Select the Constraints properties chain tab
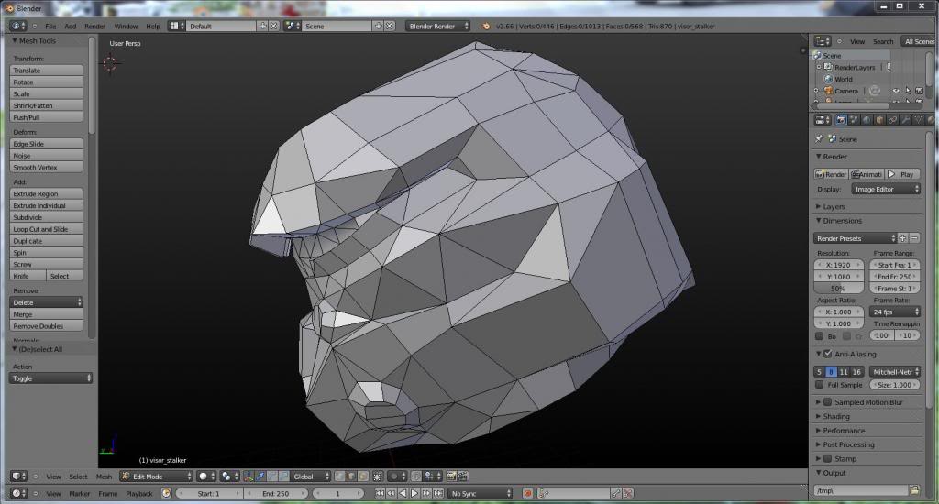This screenshot has height=504, width=939. tap(892, 120)
